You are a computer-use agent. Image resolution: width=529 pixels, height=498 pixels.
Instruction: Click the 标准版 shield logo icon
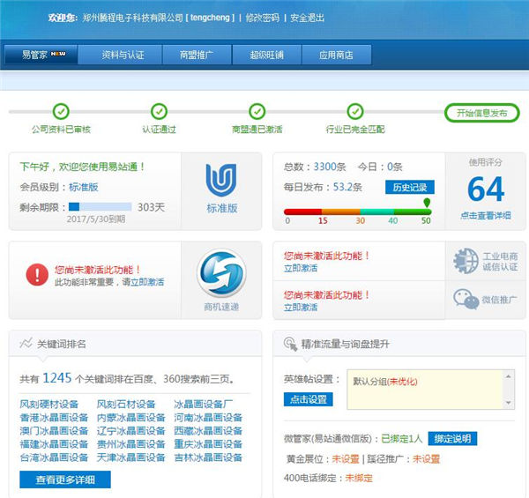[221, 180]
